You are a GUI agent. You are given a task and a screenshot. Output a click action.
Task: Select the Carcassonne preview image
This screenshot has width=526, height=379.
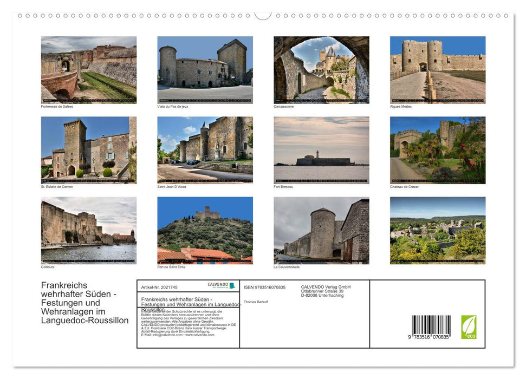click(321, 69)
